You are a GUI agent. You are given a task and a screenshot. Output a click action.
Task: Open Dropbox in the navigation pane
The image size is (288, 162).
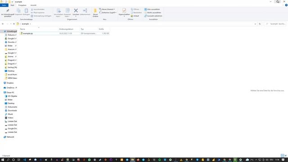click(9, 83)
